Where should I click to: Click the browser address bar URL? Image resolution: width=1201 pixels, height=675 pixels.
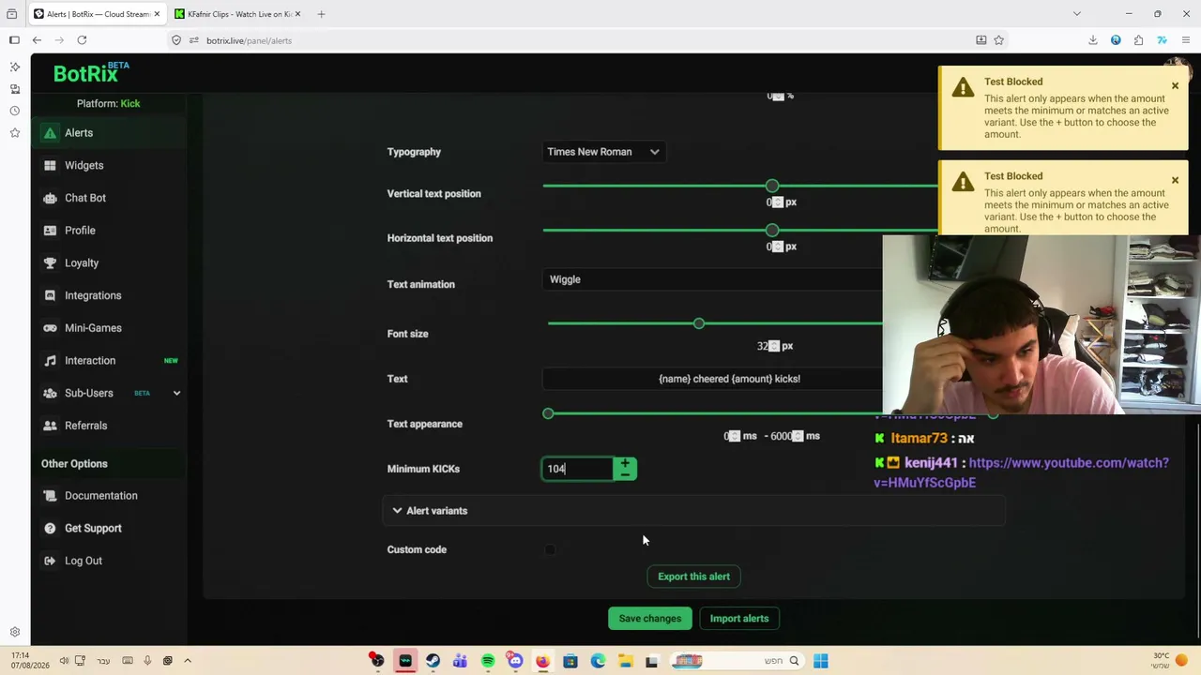point(249,40)
